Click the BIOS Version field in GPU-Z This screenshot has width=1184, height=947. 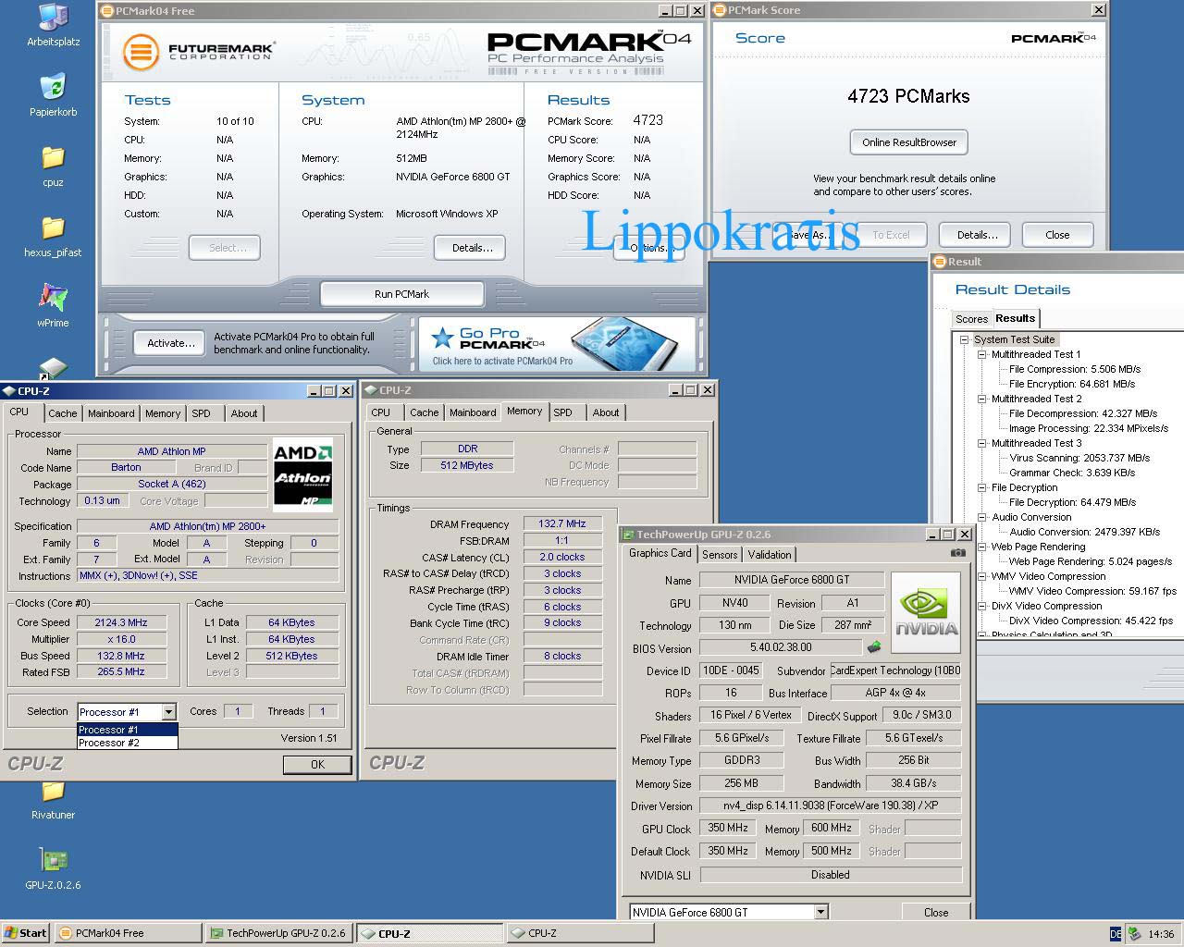click(781, 648)
